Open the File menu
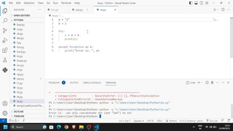Viewport: 233px width, 131px height. pyautogui.click(x=11, y=3)
